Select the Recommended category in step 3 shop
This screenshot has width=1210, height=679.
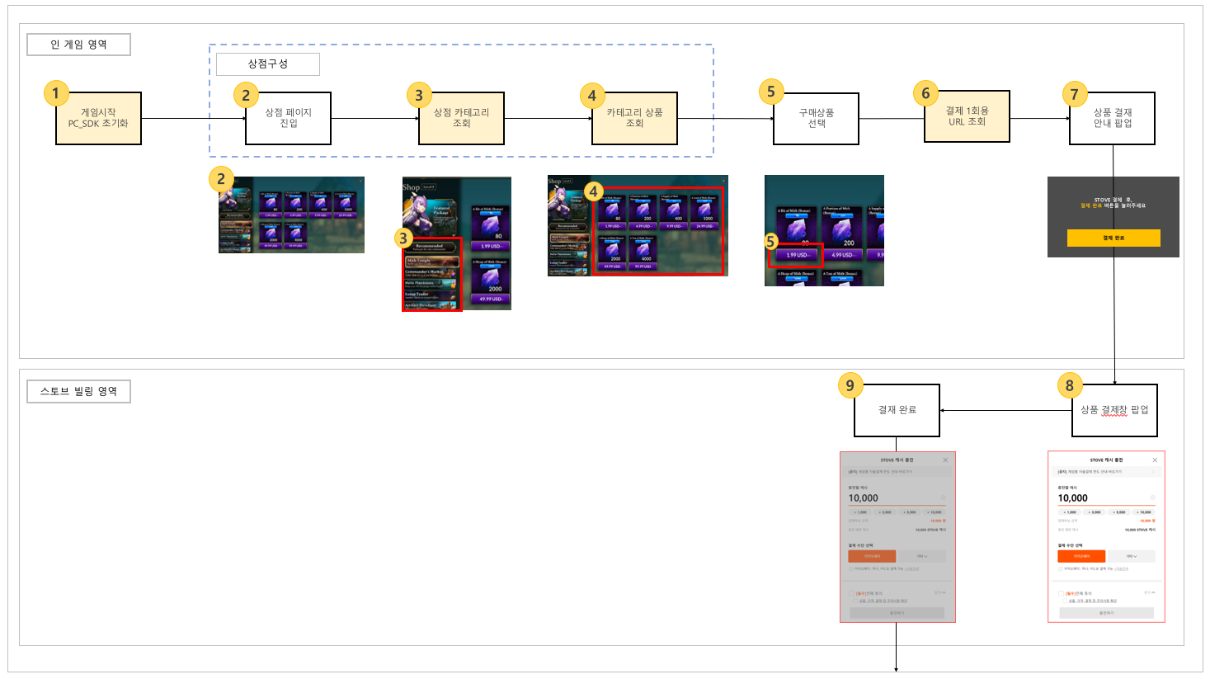click(430, 248)
